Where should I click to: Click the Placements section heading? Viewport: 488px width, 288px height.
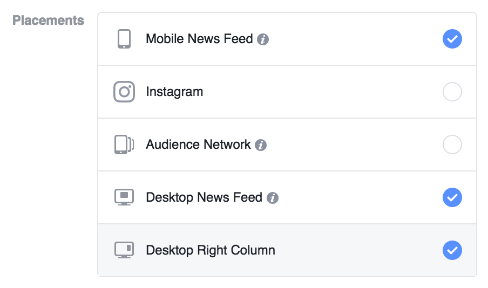coord(48,20)
